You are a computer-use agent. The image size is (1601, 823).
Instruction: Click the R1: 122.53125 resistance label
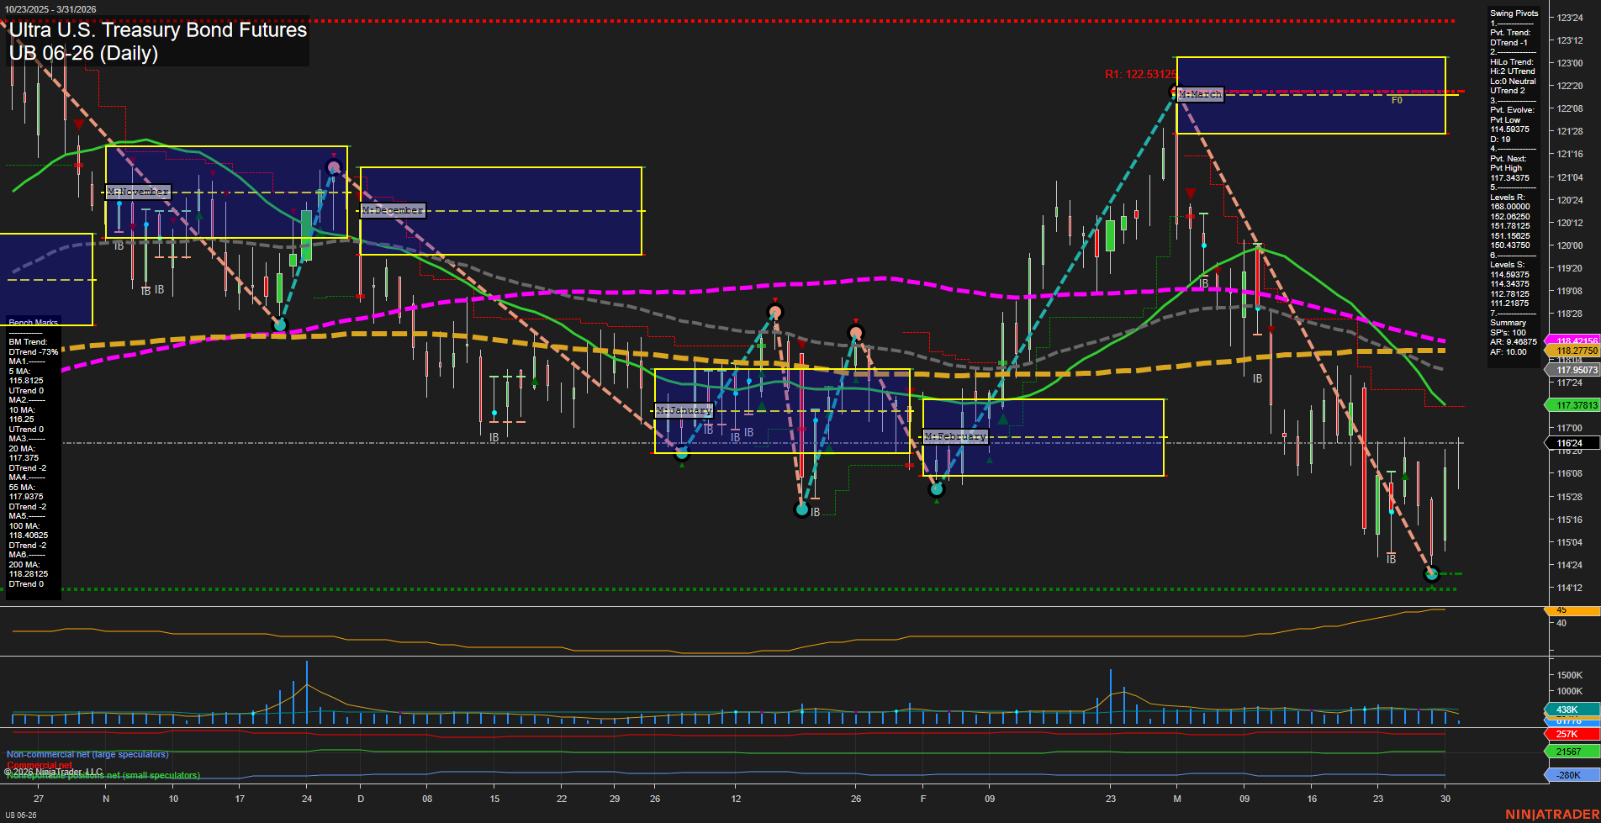tap(1140, 75)
